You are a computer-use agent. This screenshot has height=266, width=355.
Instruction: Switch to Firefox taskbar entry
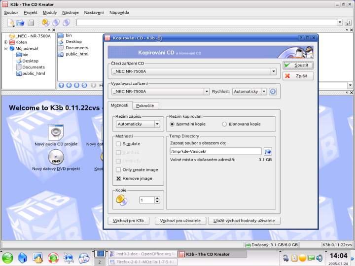[142, 262]
